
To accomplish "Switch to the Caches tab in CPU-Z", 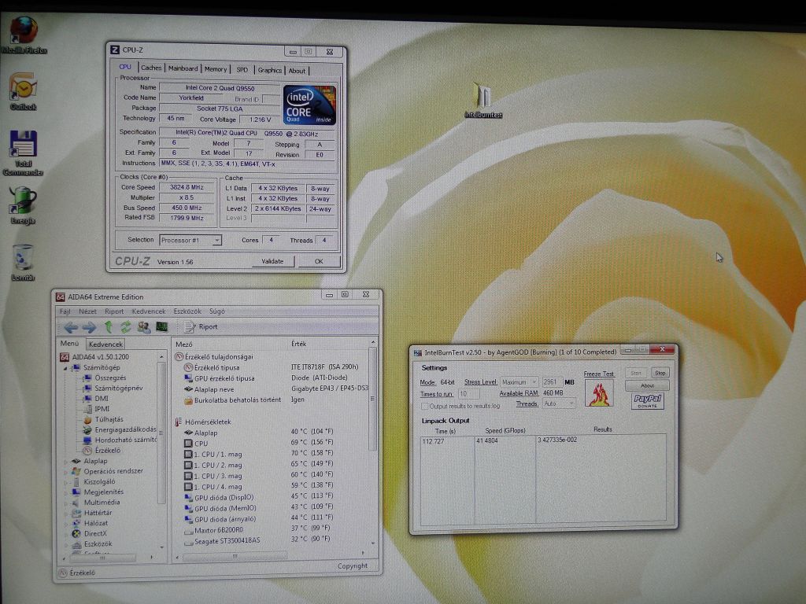I will point(151,68).
